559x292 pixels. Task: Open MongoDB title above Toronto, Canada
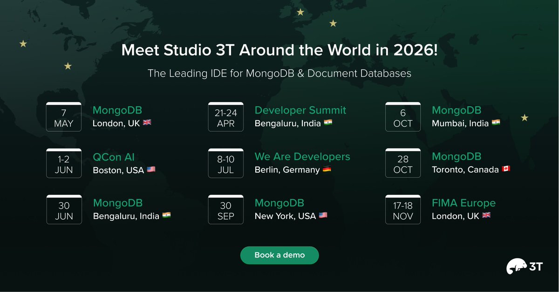(x=457, y=157)
